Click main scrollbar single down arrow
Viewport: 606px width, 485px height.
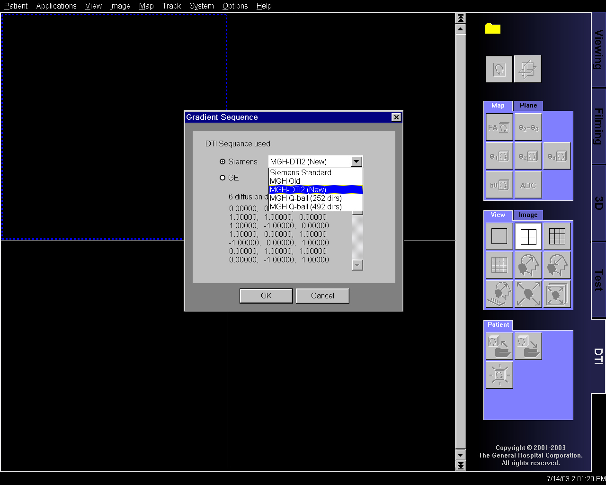460,455
